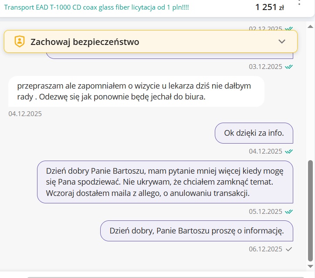315x278 pixels.
Task: Click the double-check read receipt beside 03.12.2025
Action: pyautogui.click(x=289, y=67)
